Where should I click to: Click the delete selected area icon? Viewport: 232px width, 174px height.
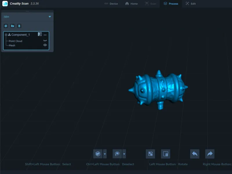click(165, 154)
